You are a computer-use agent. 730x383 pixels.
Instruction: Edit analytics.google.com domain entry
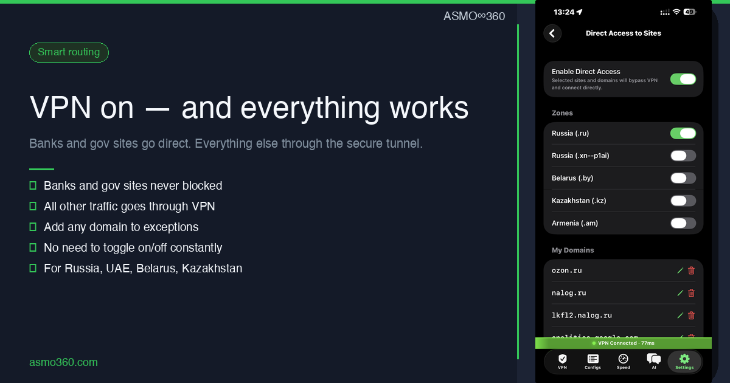point(680,337)
